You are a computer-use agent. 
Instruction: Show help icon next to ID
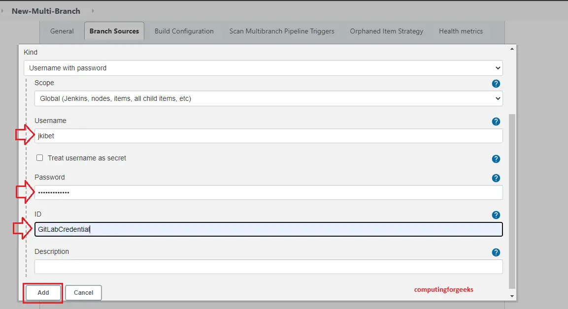pos(496,215)
